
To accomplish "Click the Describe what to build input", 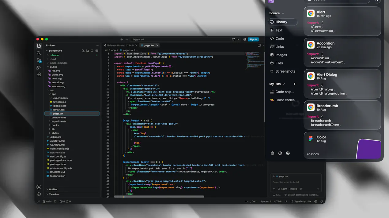I will (296, 182).
